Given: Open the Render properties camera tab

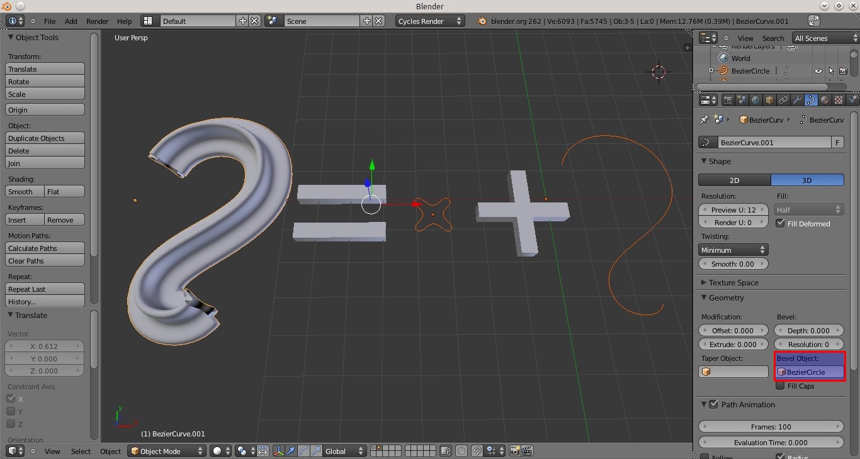Looking at the screenshot, I should (x=728, y=100).
